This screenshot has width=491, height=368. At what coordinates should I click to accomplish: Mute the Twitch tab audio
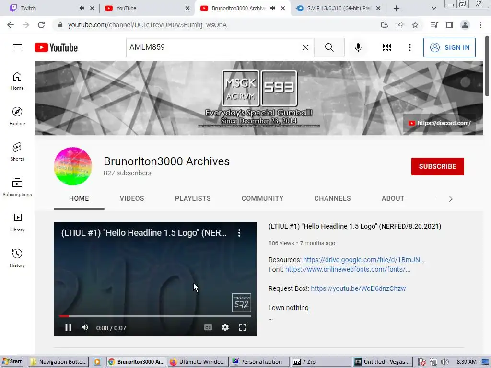point(82,8)
